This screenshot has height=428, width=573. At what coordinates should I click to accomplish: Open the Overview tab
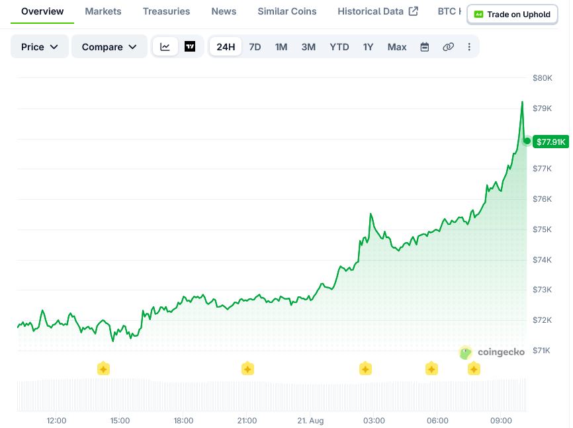coord(42,11)
